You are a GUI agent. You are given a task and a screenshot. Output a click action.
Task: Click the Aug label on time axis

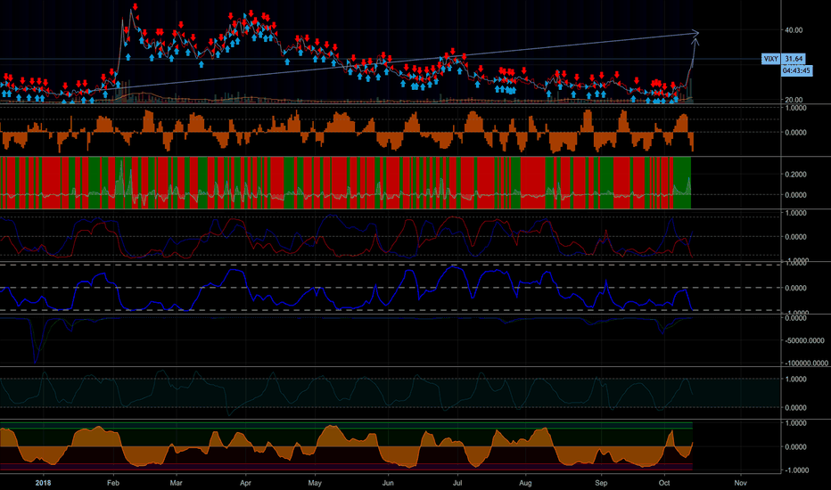[525, 483]
